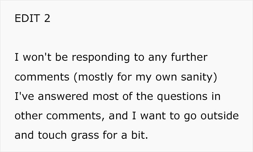Viewport: 253px width, 152px height.
Task: Click the word 'EDIT' in the heading
Action: (27, 19)
